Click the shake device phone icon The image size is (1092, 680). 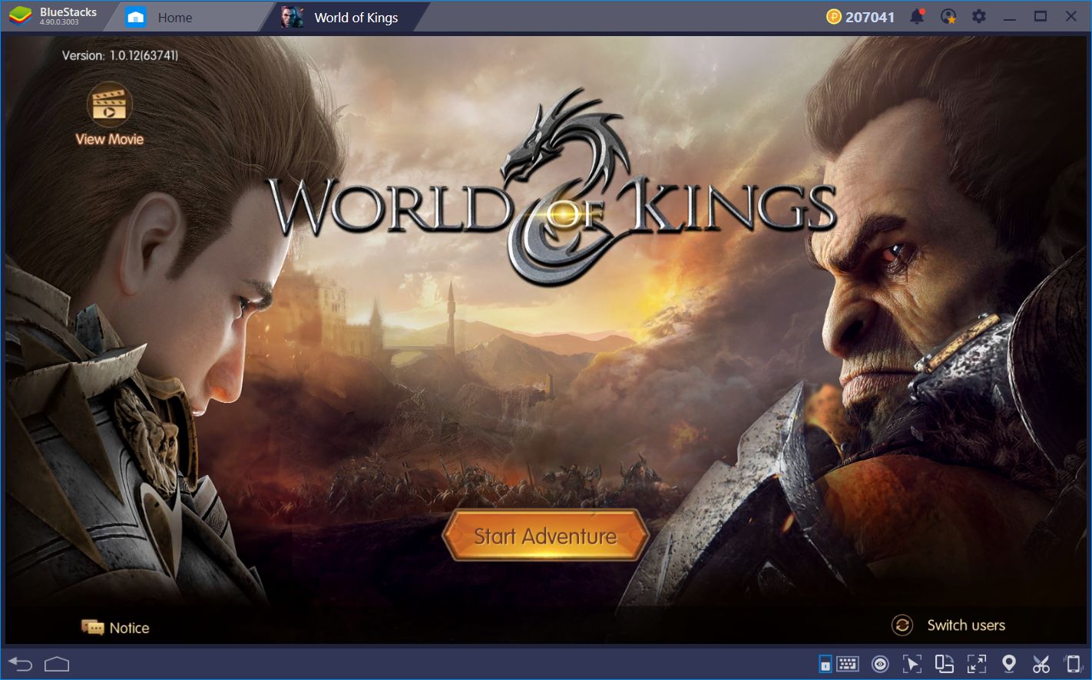click(1073, 664)
